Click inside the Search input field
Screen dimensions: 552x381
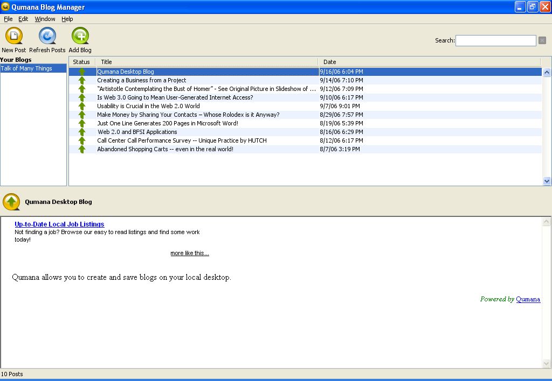[x=496, y=40]
